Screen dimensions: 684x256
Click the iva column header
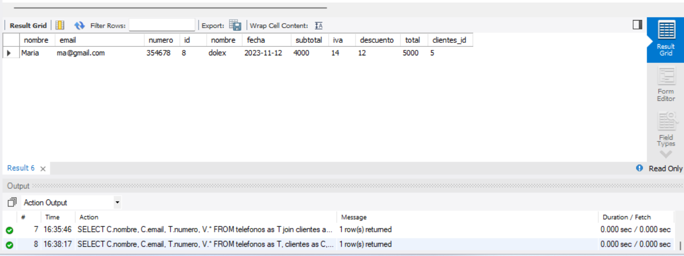[342, 40]
